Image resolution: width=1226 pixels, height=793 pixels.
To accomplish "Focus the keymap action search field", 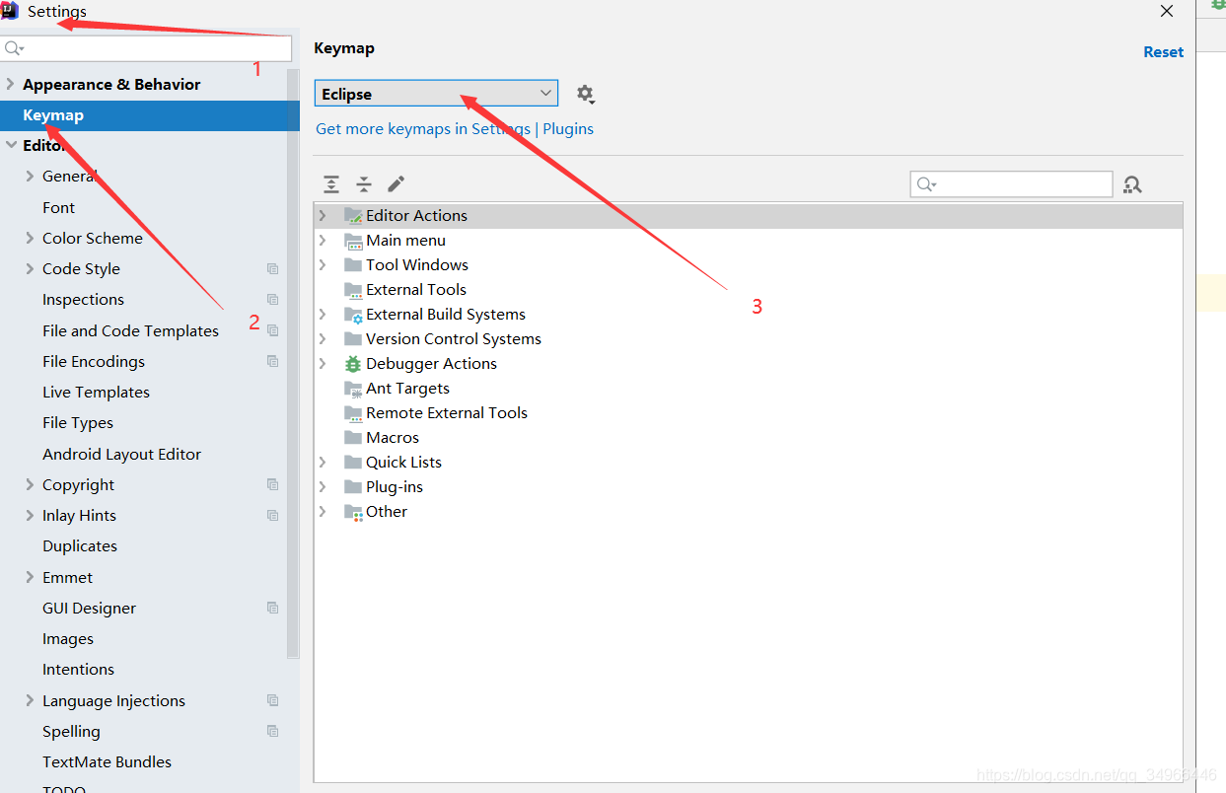I will pos(1011,184).
